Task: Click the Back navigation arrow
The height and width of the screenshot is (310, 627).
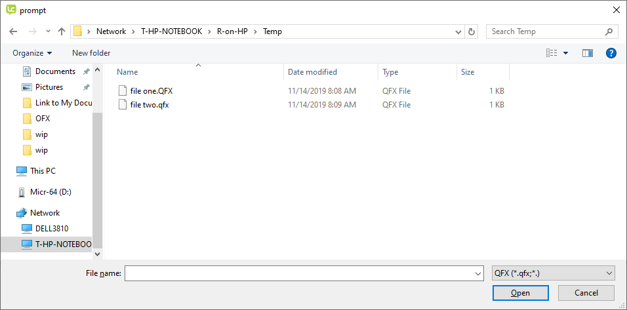Action: point(13,31)
